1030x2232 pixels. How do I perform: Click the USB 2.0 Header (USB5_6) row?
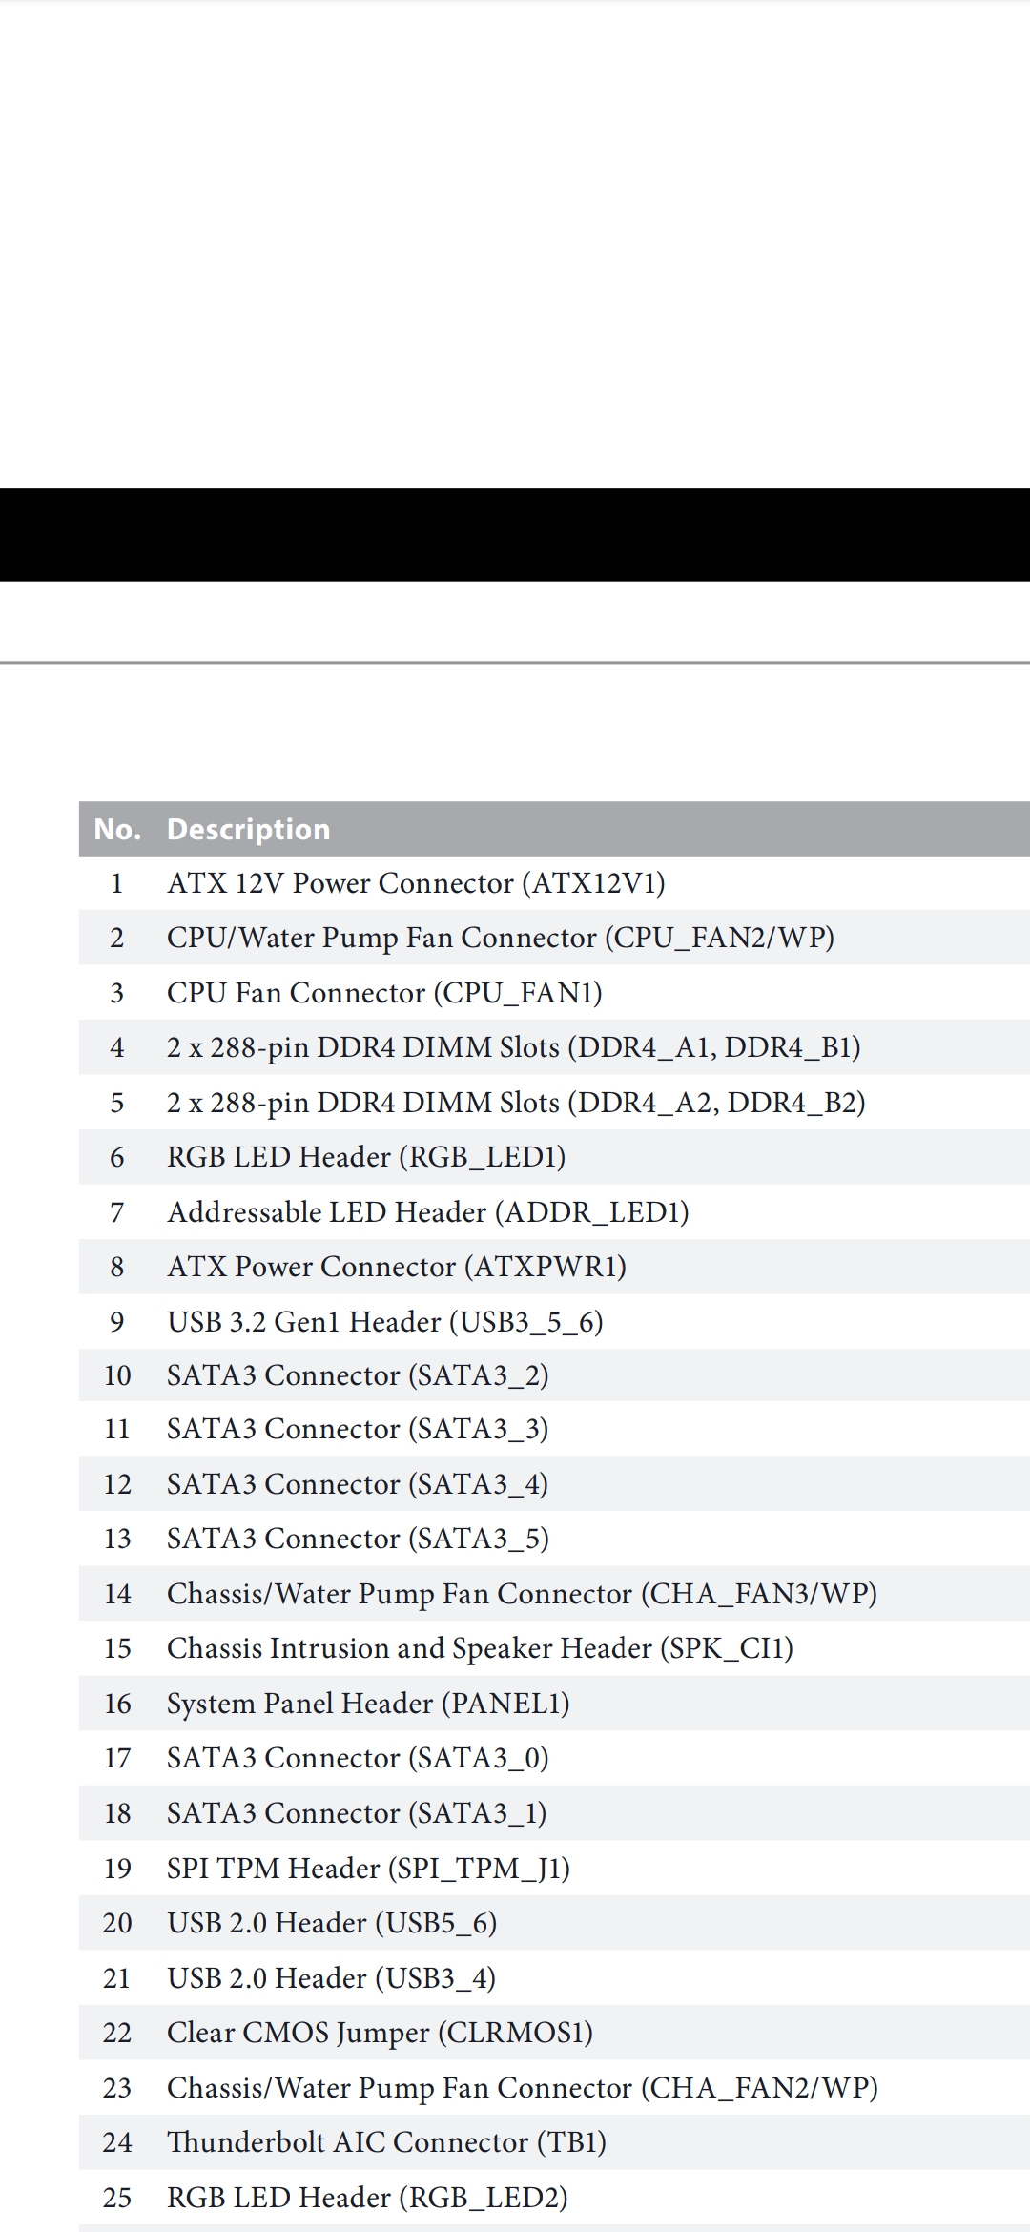point(554,1923)
